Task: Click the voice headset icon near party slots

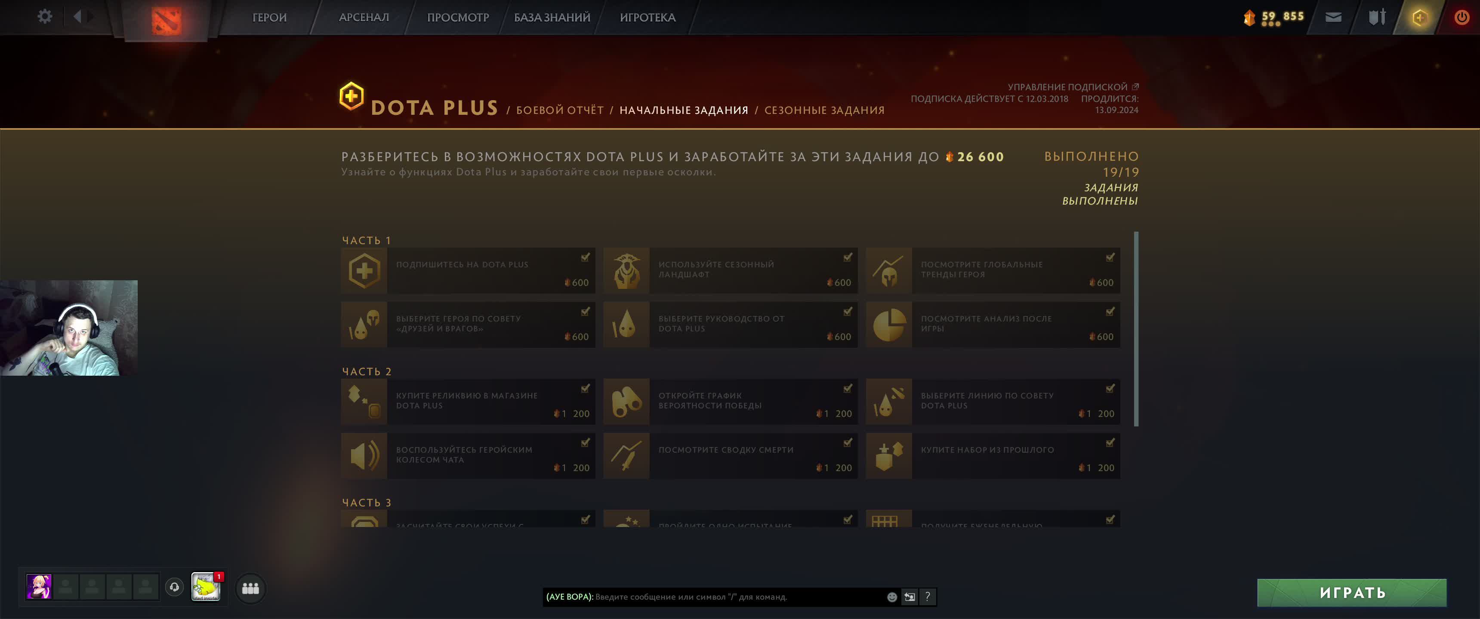Action: pos(174,587)
